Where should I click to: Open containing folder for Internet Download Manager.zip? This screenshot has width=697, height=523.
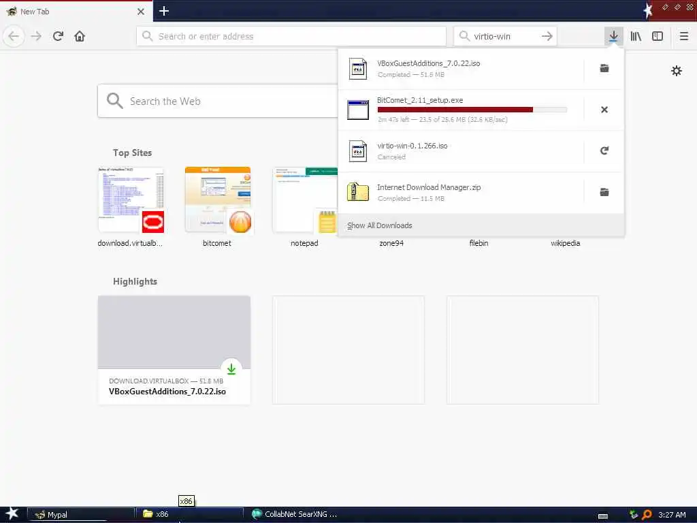(604, 192)
